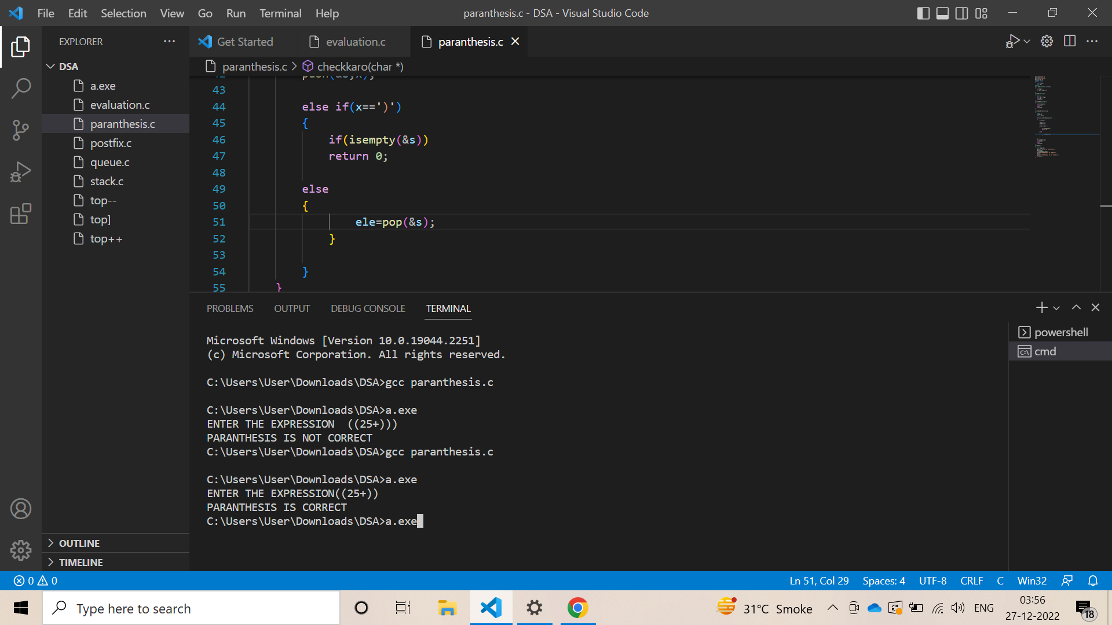Expand the TIMELINE section

[81, 562]
